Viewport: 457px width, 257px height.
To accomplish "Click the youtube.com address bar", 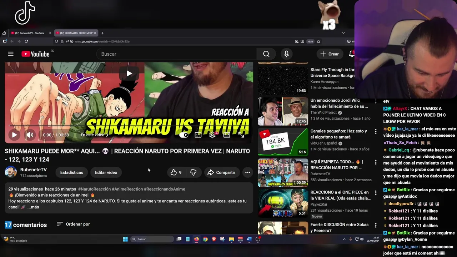I will 179,41.
